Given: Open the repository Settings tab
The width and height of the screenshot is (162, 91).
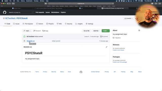Looking at the screenshot, I should (89, 24).
